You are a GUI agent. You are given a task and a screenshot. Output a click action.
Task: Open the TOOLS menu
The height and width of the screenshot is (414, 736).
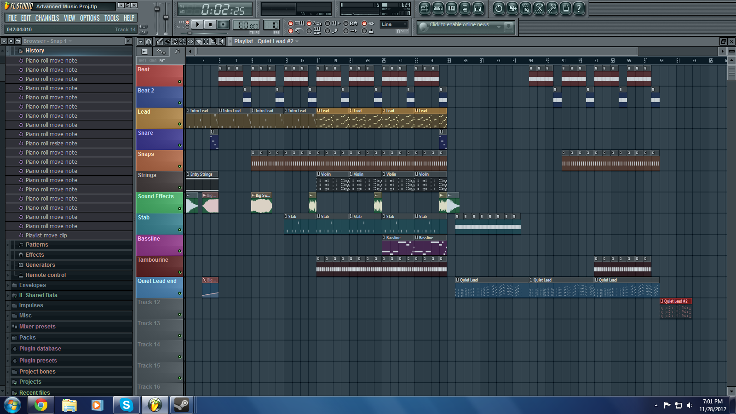click(112, 18)
